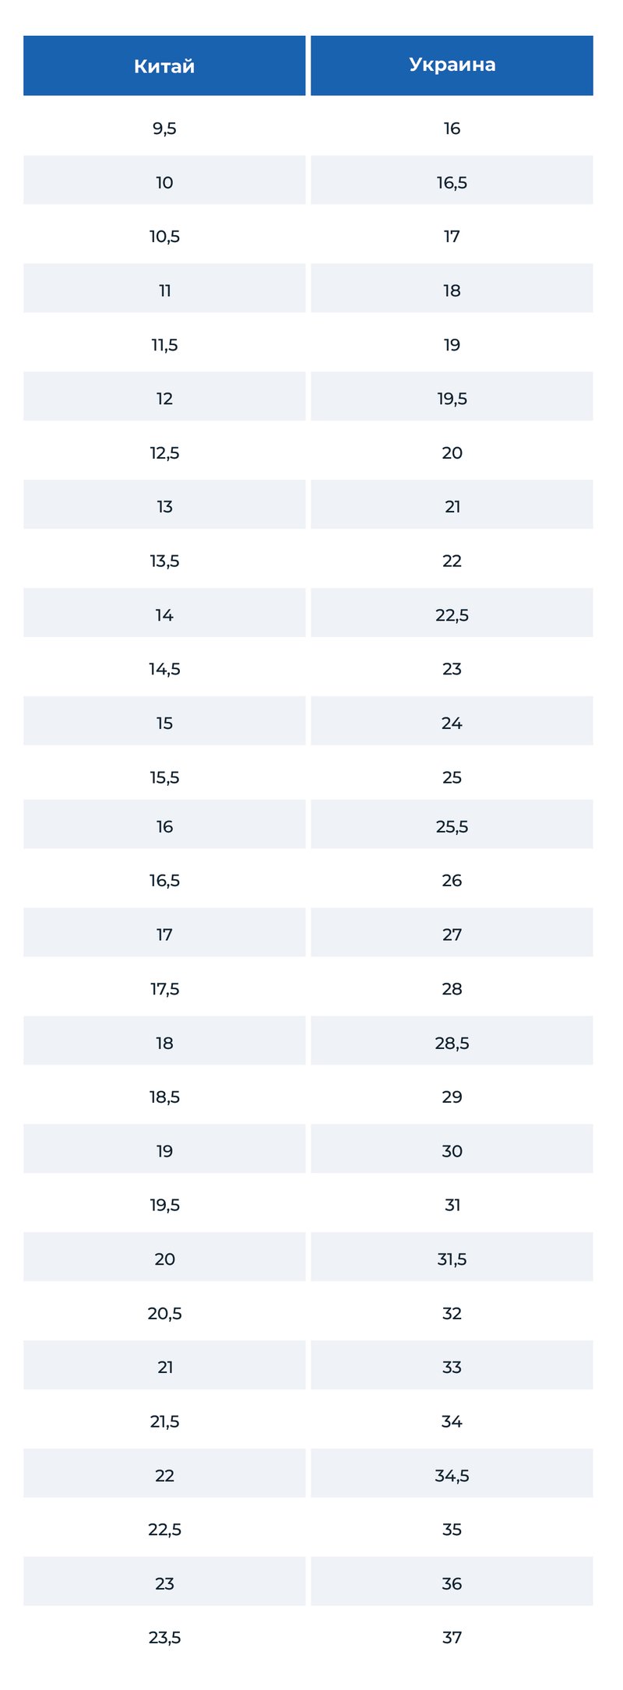The width and height of the screenshot is (623, 1690).
Task: Select Украина size 22,5
Action: (x=452, y=613)
